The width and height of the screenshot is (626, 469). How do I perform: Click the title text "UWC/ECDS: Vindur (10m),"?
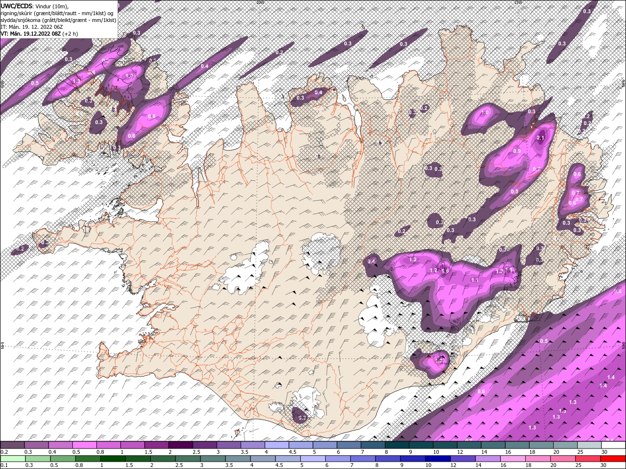point(35,6)
